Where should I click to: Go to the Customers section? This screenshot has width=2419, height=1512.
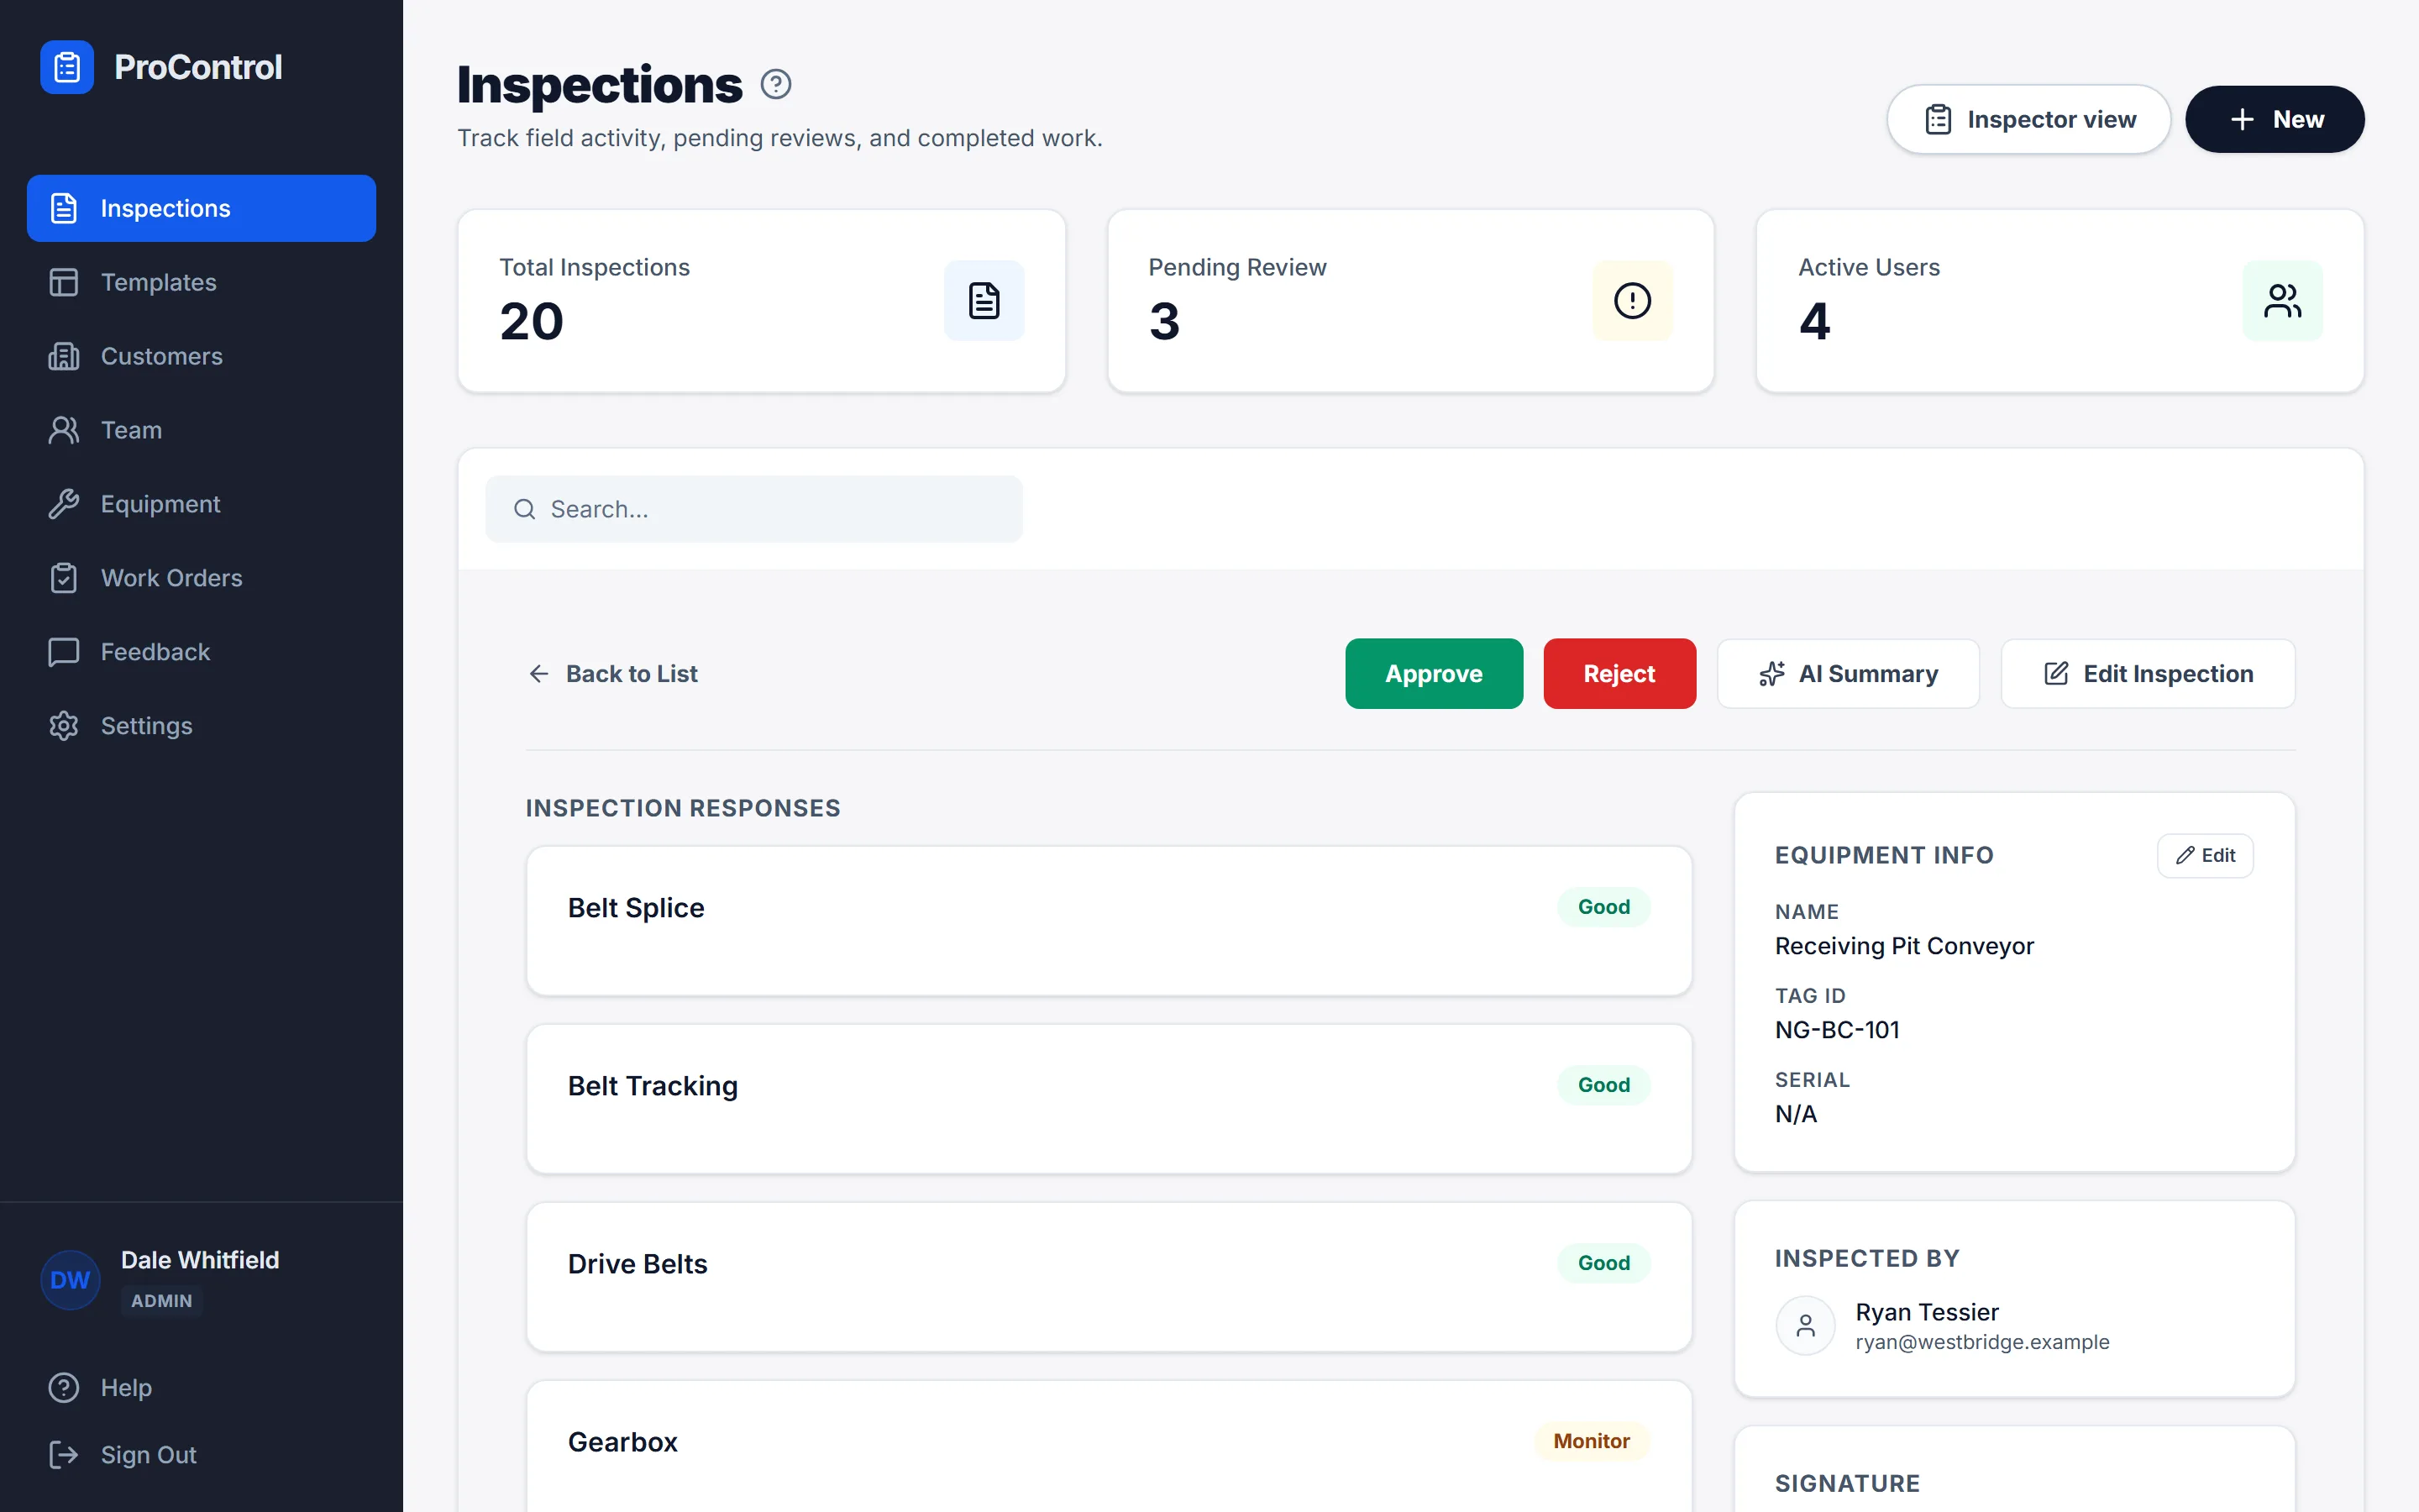click(202, 356)
